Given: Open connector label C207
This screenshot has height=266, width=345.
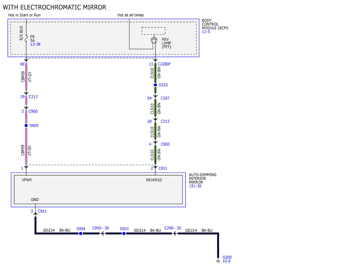Looking at the screenshot, I should coord(165,98).
